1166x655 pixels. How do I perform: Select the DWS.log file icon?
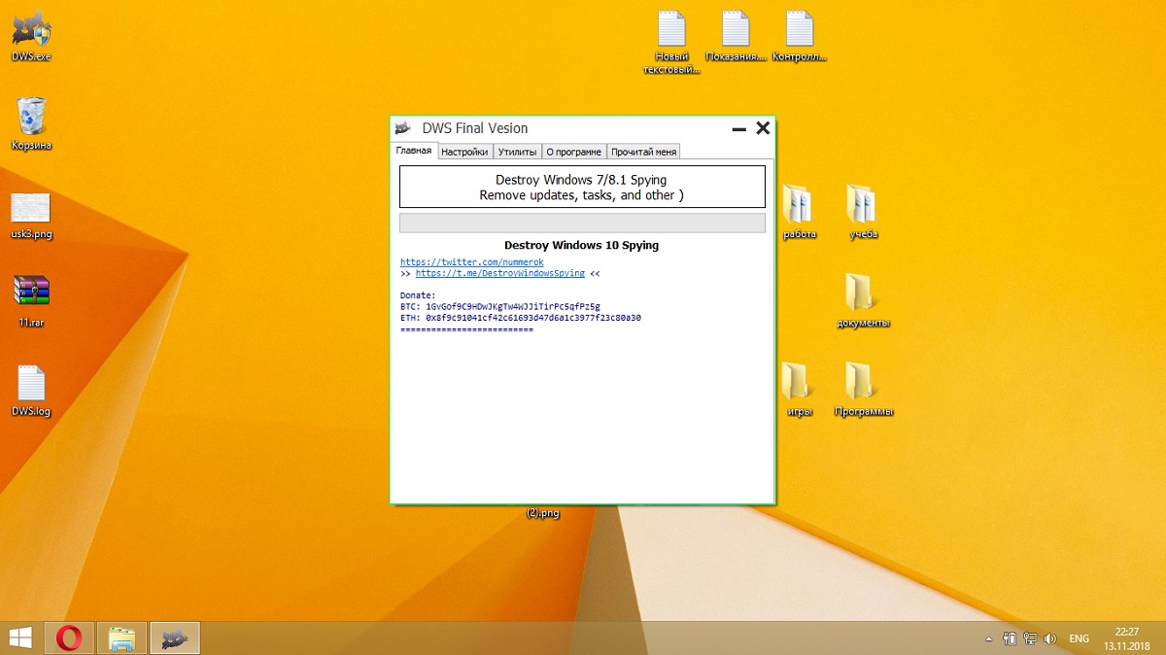pos(31,390)
